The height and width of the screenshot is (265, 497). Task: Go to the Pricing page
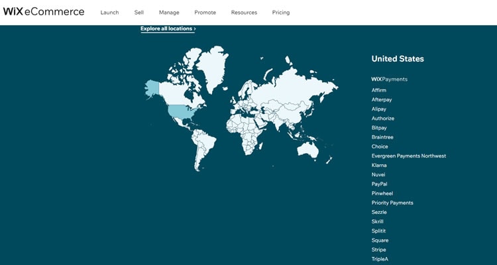[281, 13]
